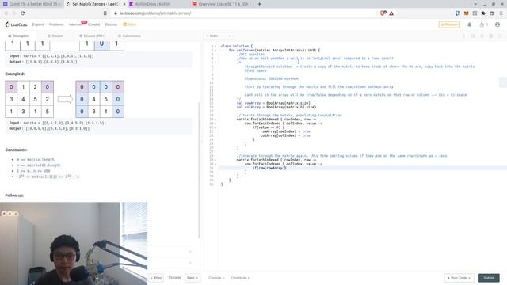Viewport: 507px width, 285px height.
Task: Switch to the Kotlin Docs browser tab
Action: coord(157,4)
